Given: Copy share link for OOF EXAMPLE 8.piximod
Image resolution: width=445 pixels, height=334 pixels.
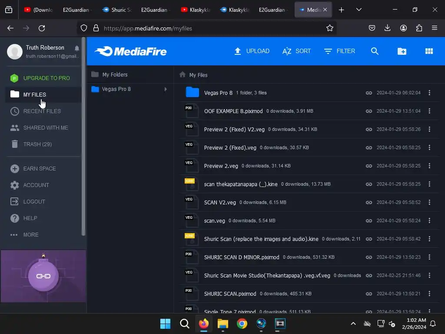Looking at the screenshot, I should (x=369, y=111).
